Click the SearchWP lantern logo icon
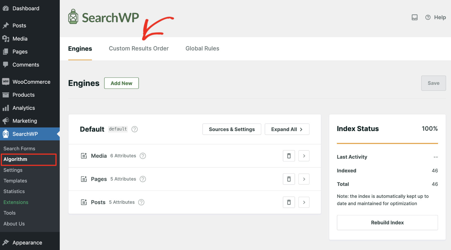The height and width of the screenshot is (250, 451). tap(73, 17)
